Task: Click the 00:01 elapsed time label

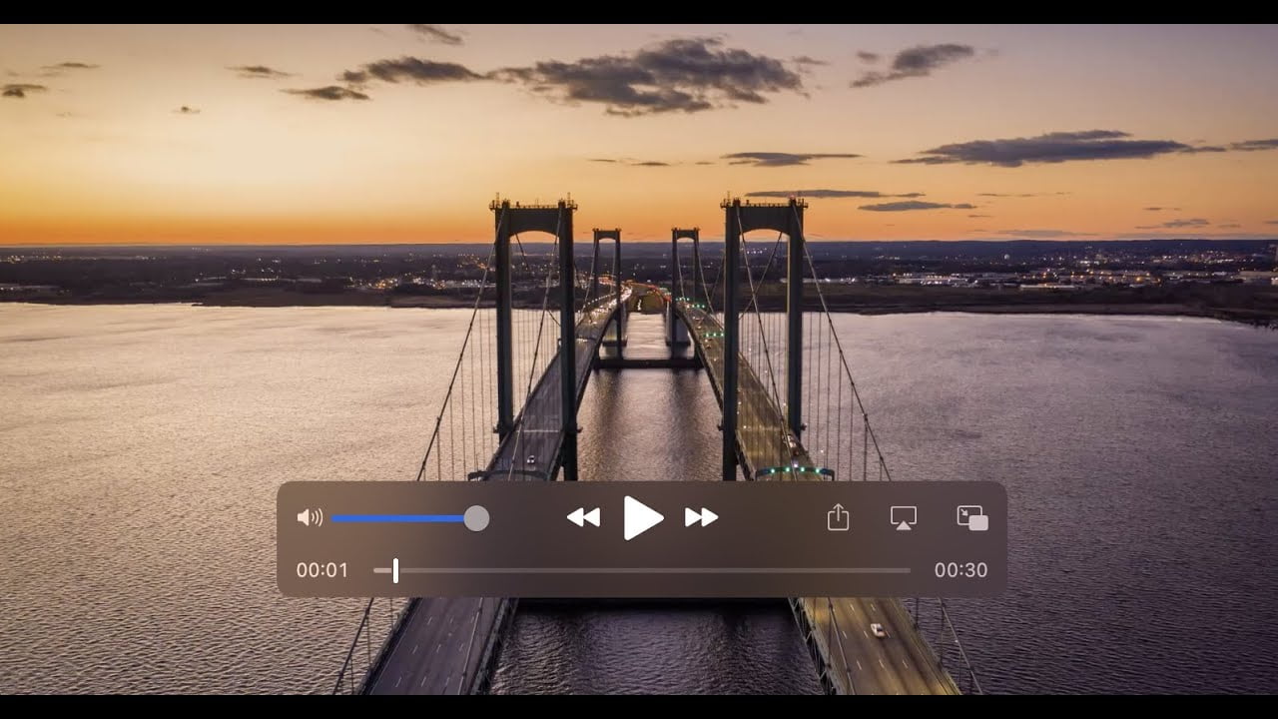Action: pyautogui.click(x=322, y=570)
